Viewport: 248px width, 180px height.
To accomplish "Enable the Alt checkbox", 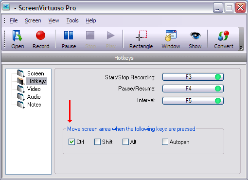I will (125, 142).
